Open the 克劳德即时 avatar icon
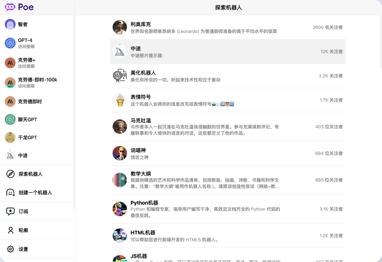The height and width of the screenshot is (262, 382). point(10,102)
